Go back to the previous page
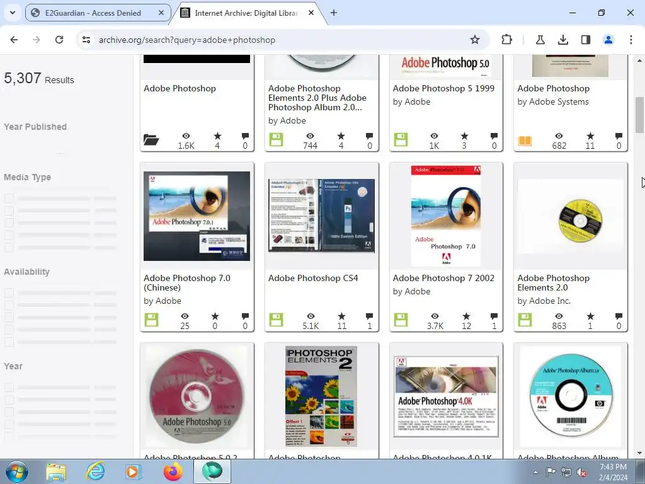645x484 pixels. [14, 40]
